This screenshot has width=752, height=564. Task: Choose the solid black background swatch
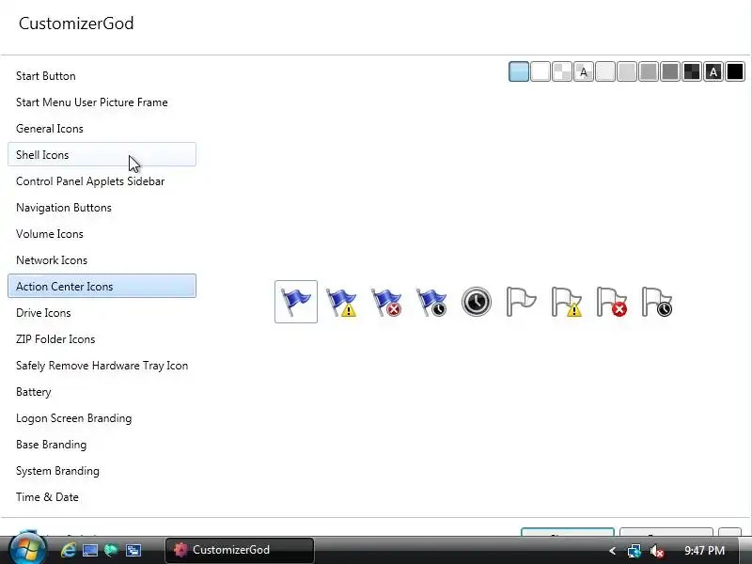(x=735, y=72)
